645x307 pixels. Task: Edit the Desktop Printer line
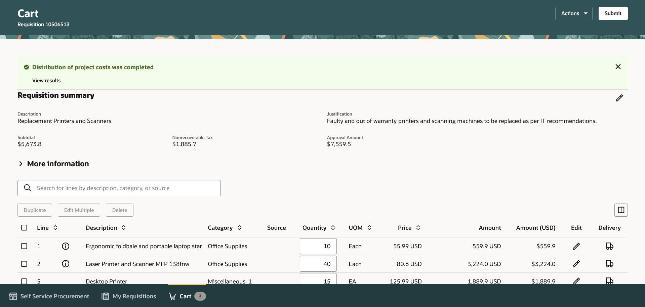pos(576,281)
